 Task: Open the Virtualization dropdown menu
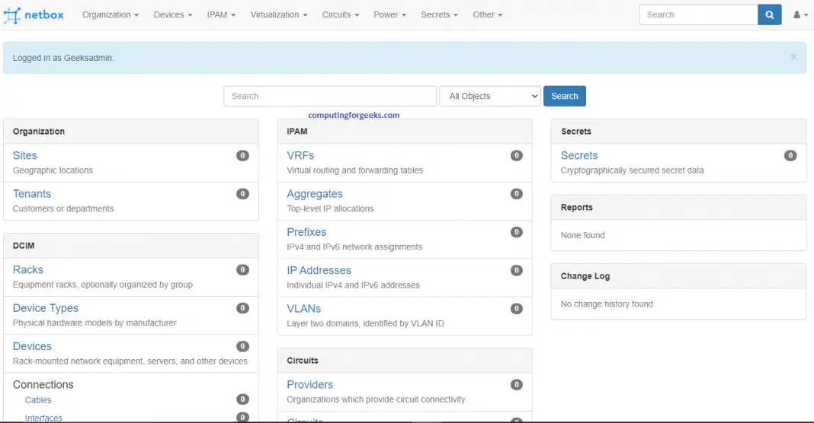(x=279, y=14)
